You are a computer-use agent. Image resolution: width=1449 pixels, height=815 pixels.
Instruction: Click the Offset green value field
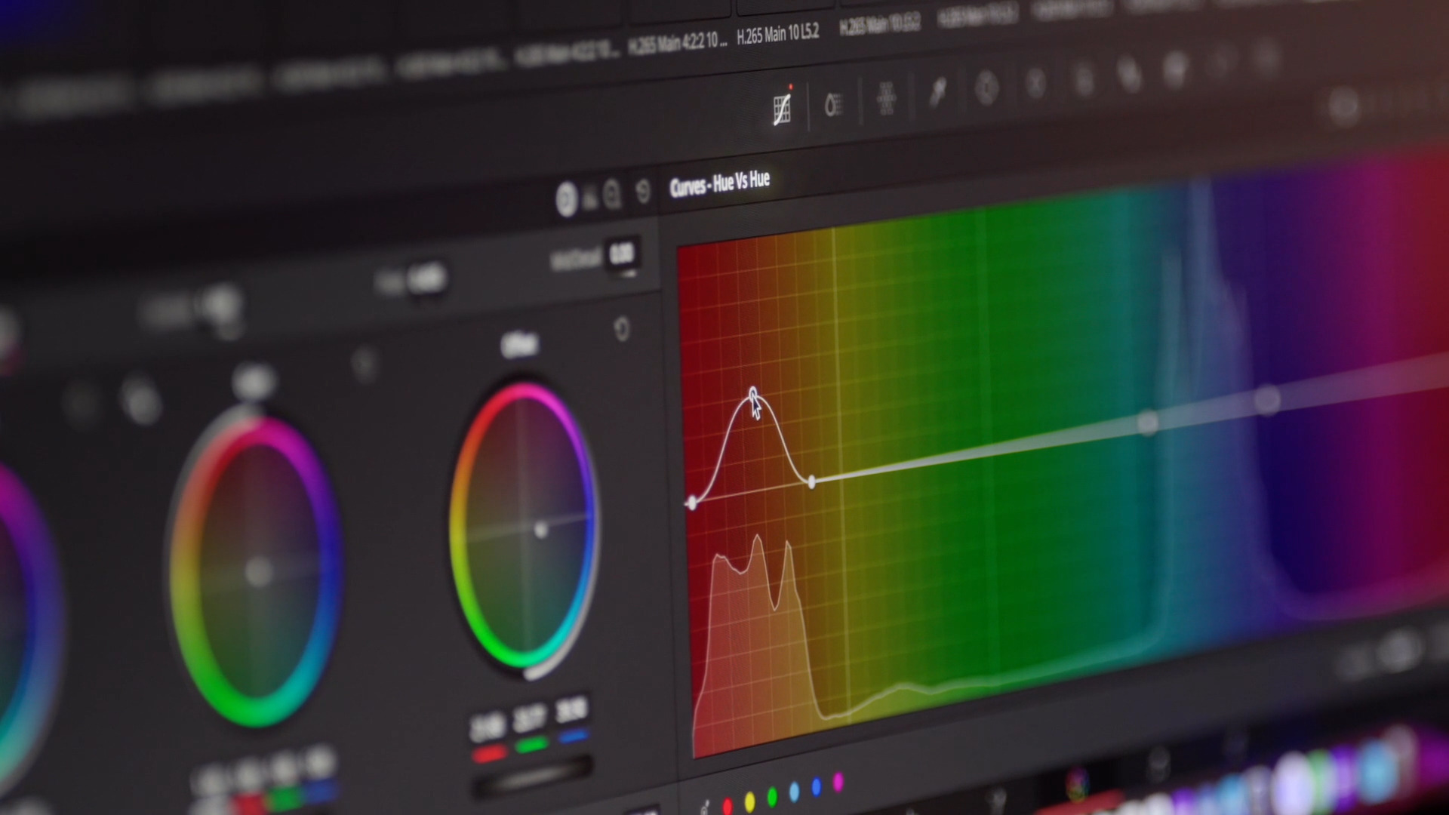tap(530, 718)
